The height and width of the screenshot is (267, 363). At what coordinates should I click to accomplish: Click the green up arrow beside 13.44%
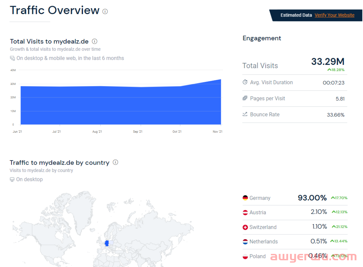(x=332, y=241)
